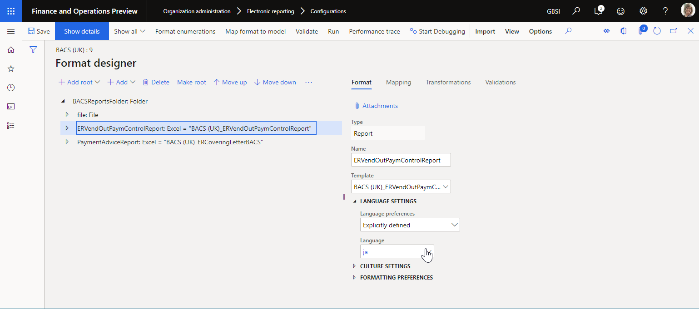Open the Transformations tab
Image resolution: width=699 pixels, height=309 pixels.
pyautogui.click(x=448, y=82)
